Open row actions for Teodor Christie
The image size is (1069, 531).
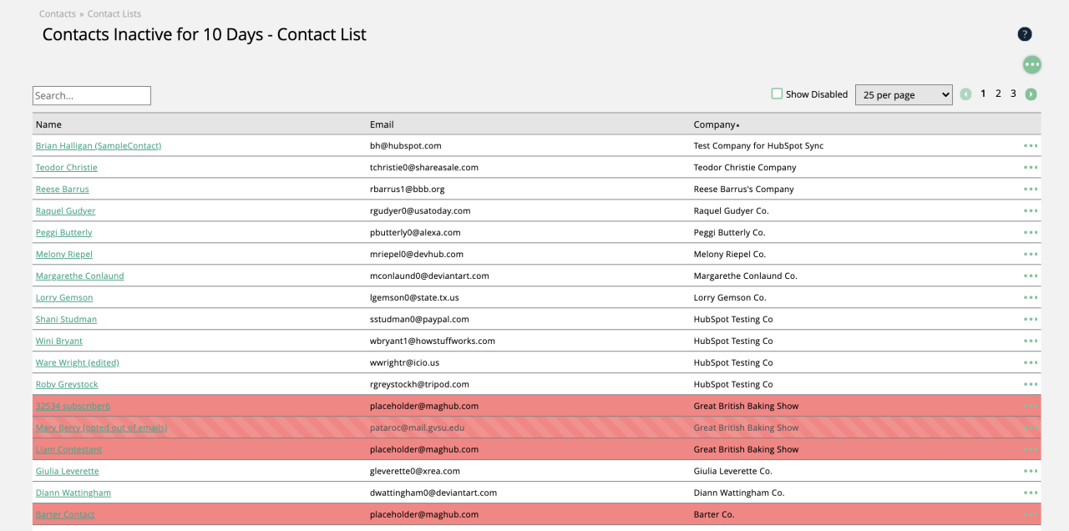click(1031, 167)
